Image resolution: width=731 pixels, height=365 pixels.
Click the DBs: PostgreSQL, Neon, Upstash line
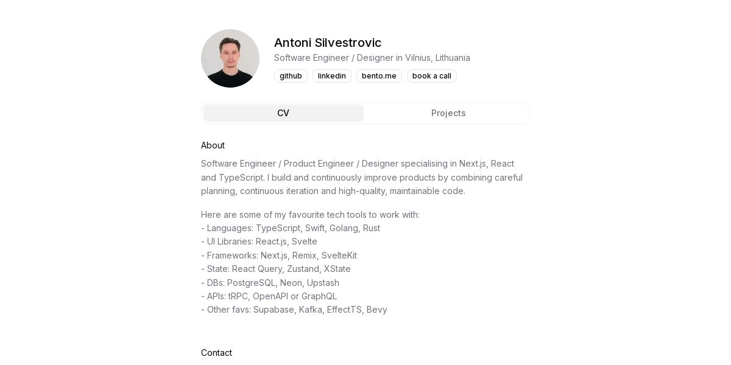pyautogui.click(x=270, y=283)
